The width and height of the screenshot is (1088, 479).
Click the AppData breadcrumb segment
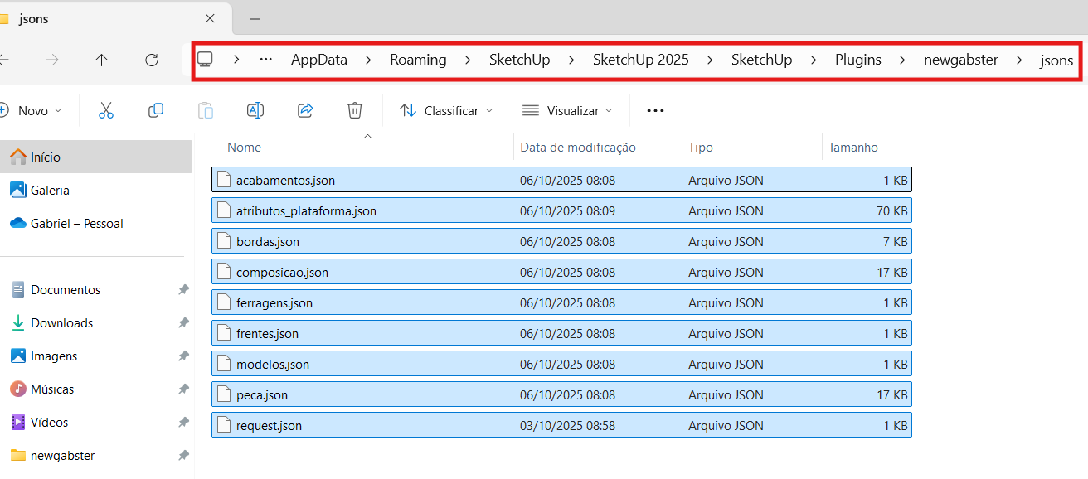coord(318,60)
